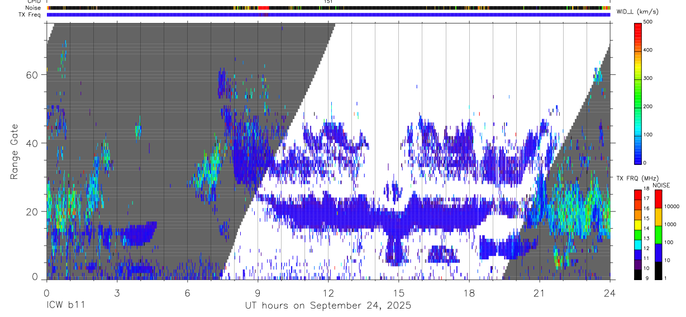Click the "21" hour tick on the time axis
The height and width of the screenshot is (317, 686).
540,292
